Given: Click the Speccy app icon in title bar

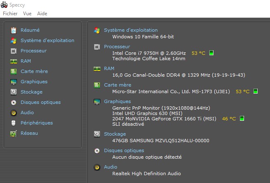Looking at the screenshot, I should [4, 5].
